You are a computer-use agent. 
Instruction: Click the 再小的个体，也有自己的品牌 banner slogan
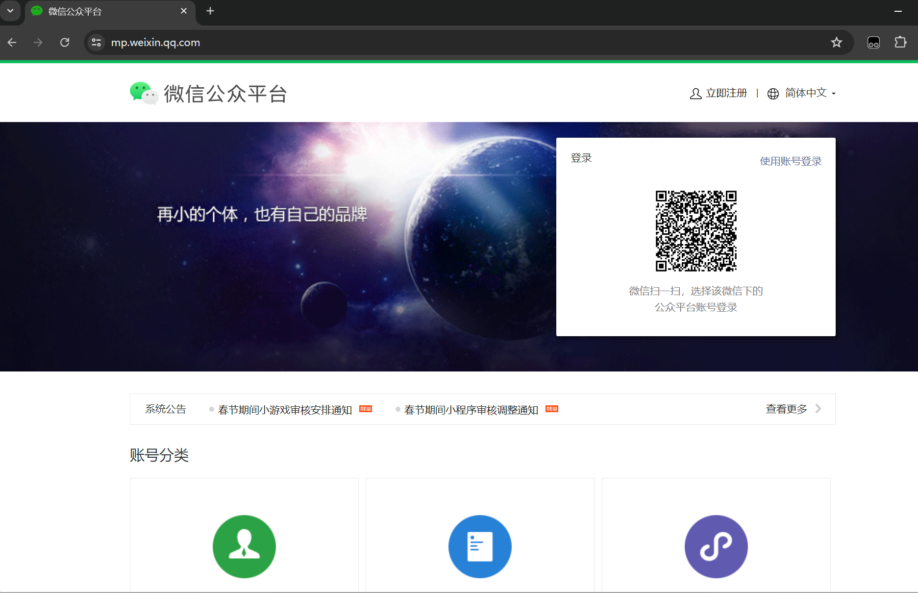pos(262,214)
